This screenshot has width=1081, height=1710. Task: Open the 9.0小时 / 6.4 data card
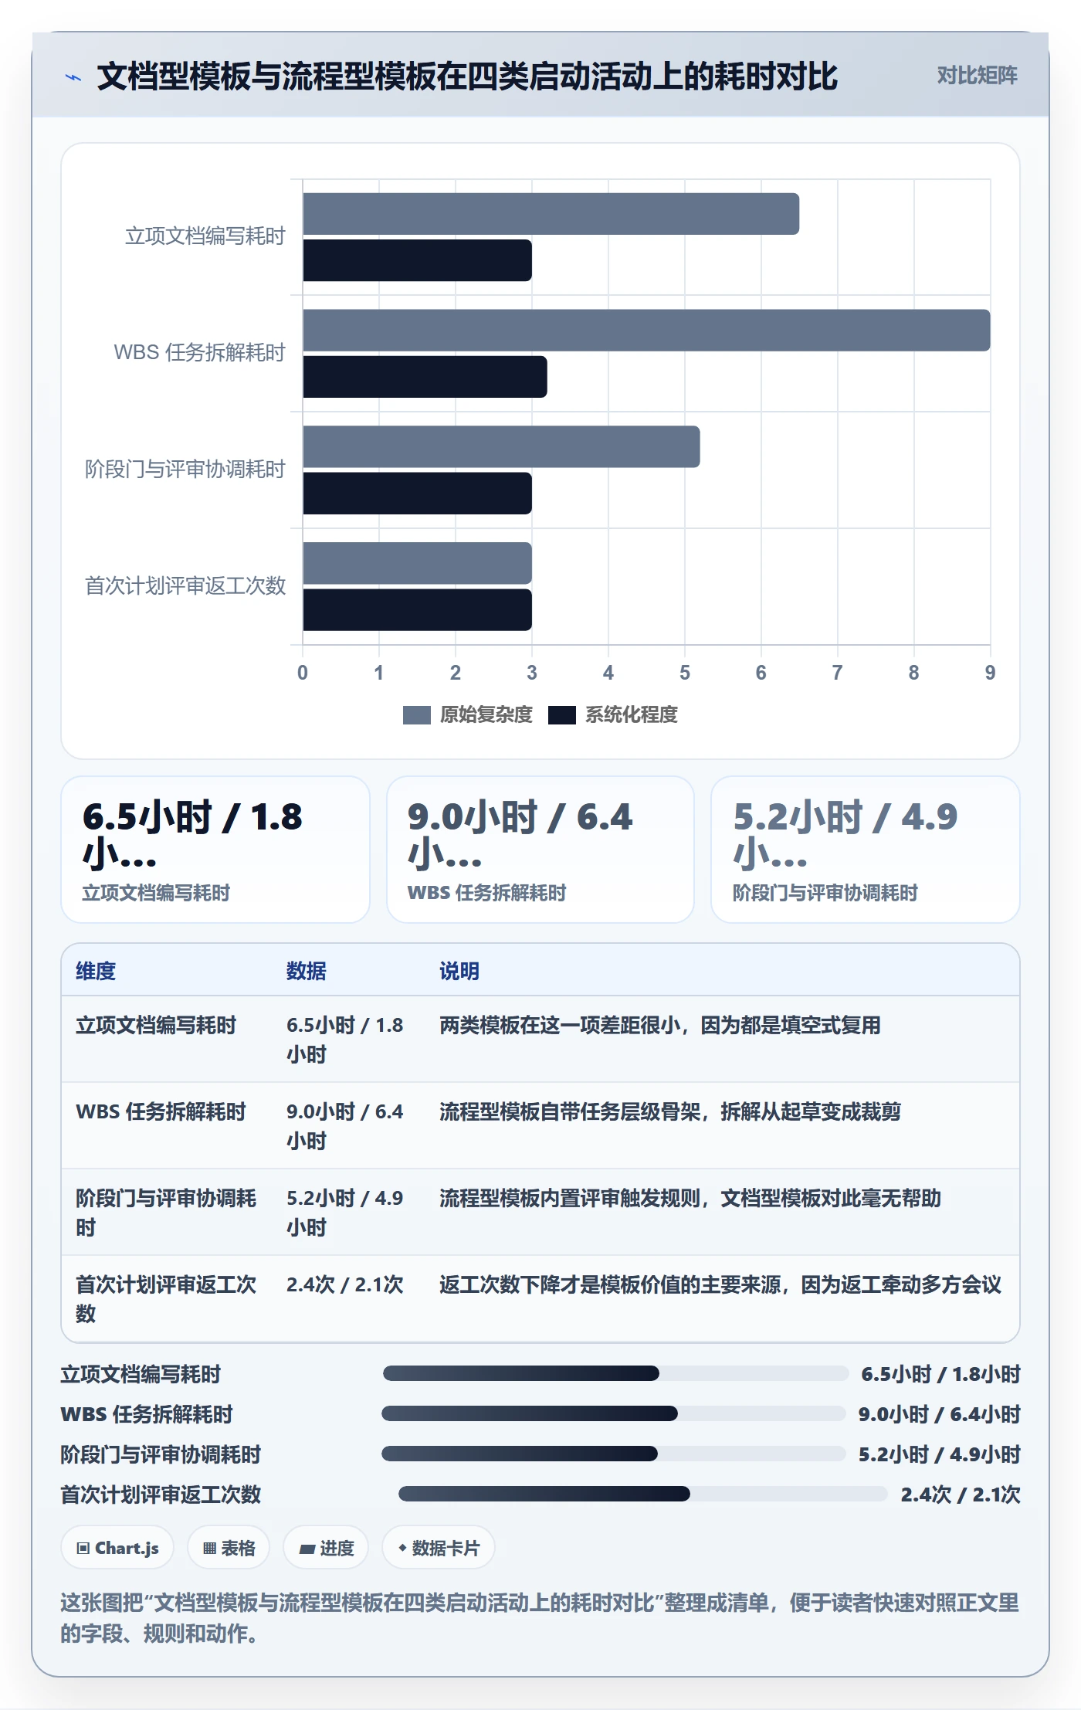pyautogui.click(x=540, y=850)
